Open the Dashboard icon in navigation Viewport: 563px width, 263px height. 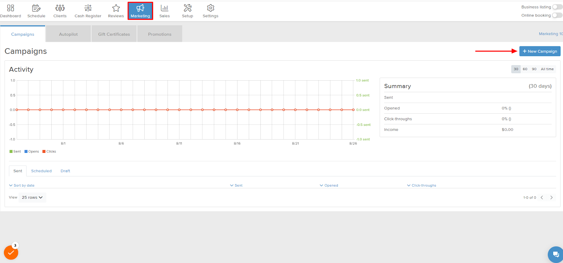point(11,8)
